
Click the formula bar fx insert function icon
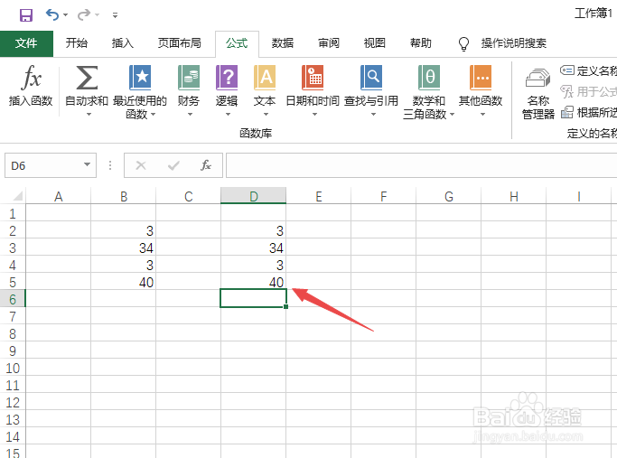tap(206, 165)
